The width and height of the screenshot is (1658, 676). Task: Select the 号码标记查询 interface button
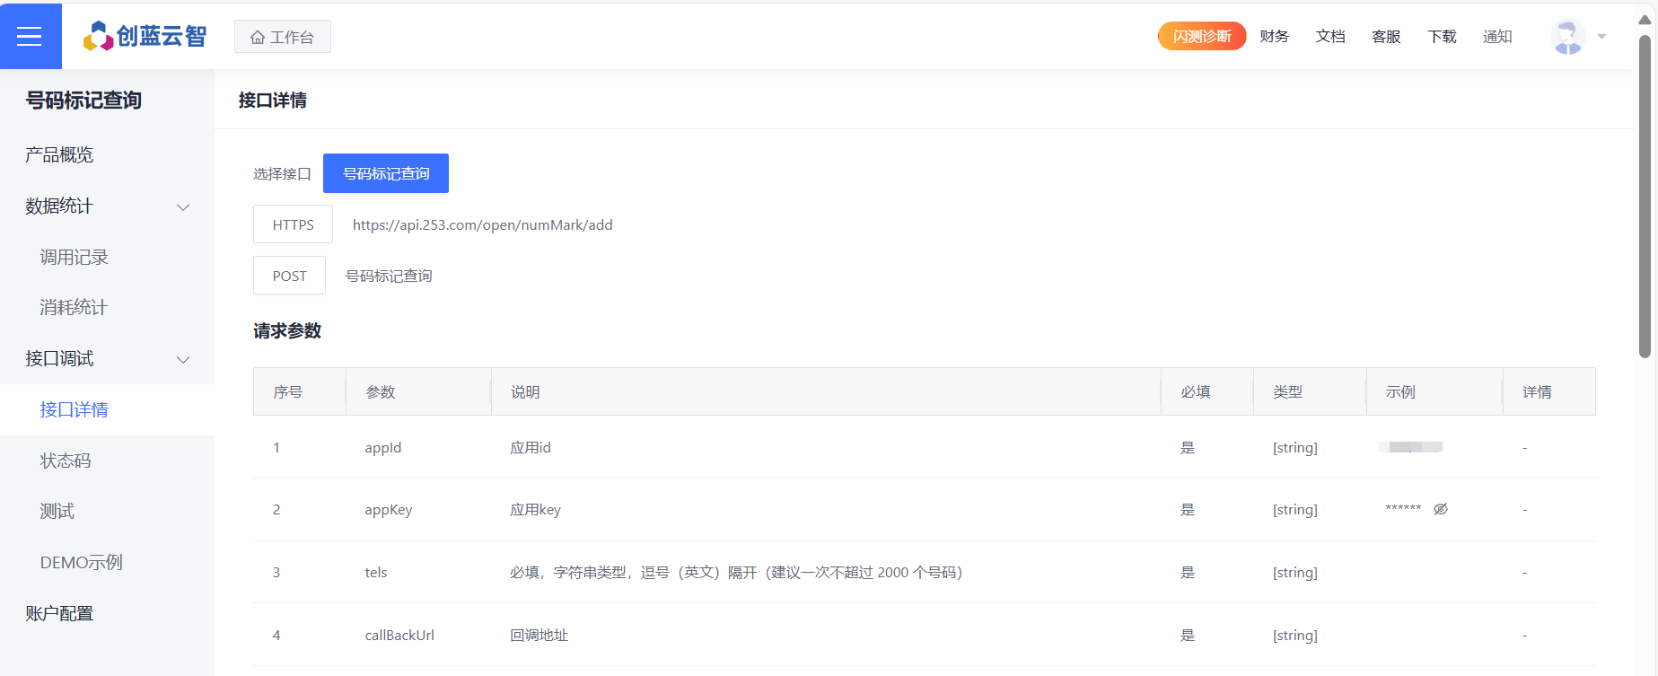pos(386,173)
